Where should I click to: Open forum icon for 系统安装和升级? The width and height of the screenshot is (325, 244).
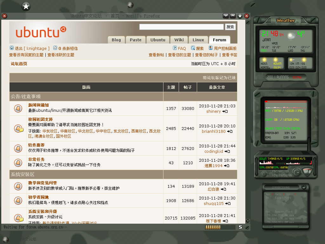18,218
